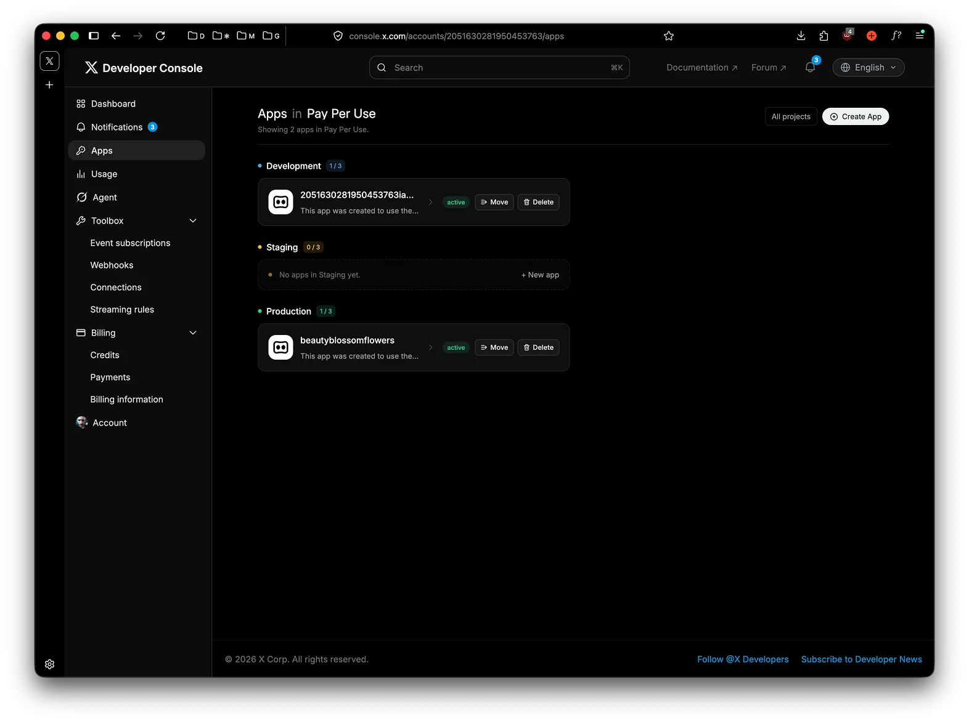Click the red circular plus extension icon

coord(872,36)
